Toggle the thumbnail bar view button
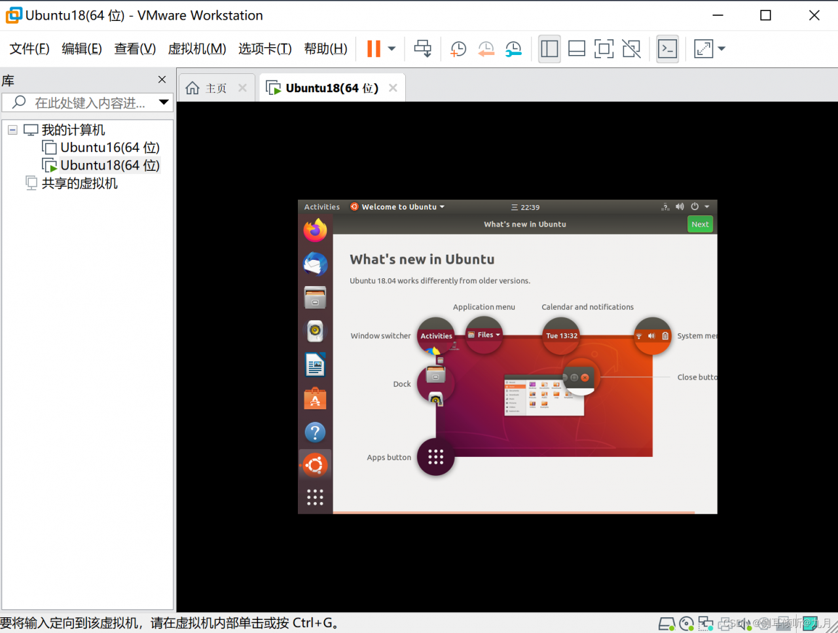The height and width of the screenshot is (633, 838). 577,48
